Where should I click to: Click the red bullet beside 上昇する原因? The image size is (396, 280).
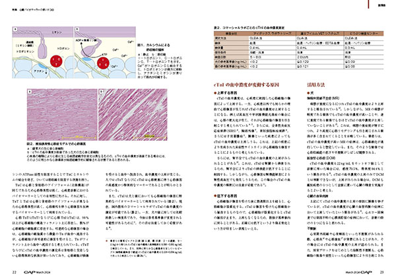[x=215, y=93]
